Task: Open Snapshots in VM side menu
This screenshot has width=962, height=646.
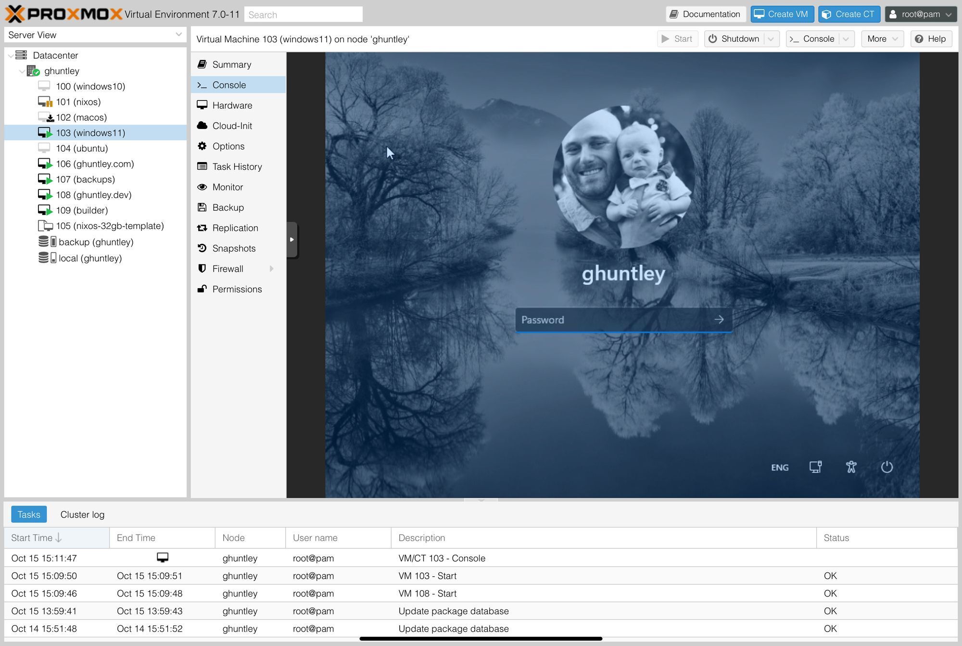Action: 234,248
